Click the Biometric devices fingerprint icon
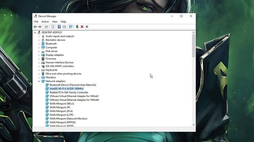Image resolution: width=254 pixels, height=142 pixels. click(x=43, y=40)
